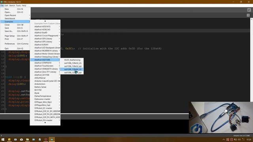This screenshot has width=253, height=142.
Task: Expand Adafruit Circuit Playground examples
Action: [x=45, y=35]
